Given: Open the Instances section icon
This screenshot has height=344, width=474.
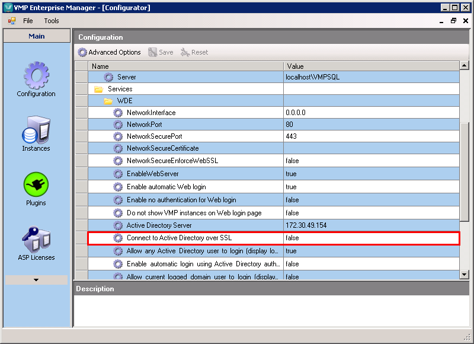Looking at the screenshot, I should pos(36,130).
